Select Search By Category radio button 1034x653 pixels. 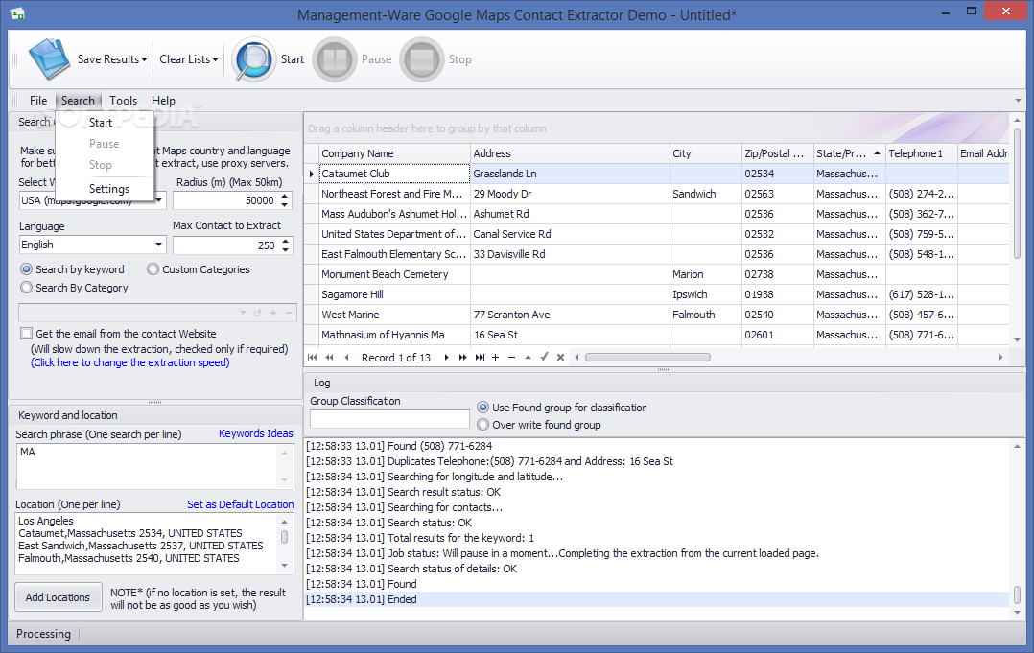27,288
